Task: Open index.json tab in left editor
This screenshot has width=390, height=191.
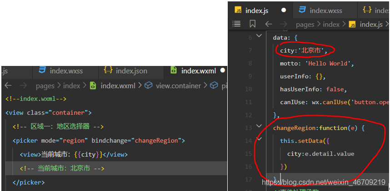Action: point(131,71)
